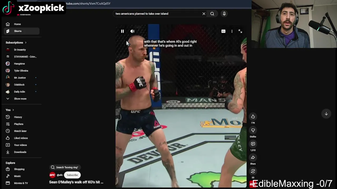Like the Short
Image resolution: width=337 pixels, height=189 pixels.
click(x=253, y=117)
